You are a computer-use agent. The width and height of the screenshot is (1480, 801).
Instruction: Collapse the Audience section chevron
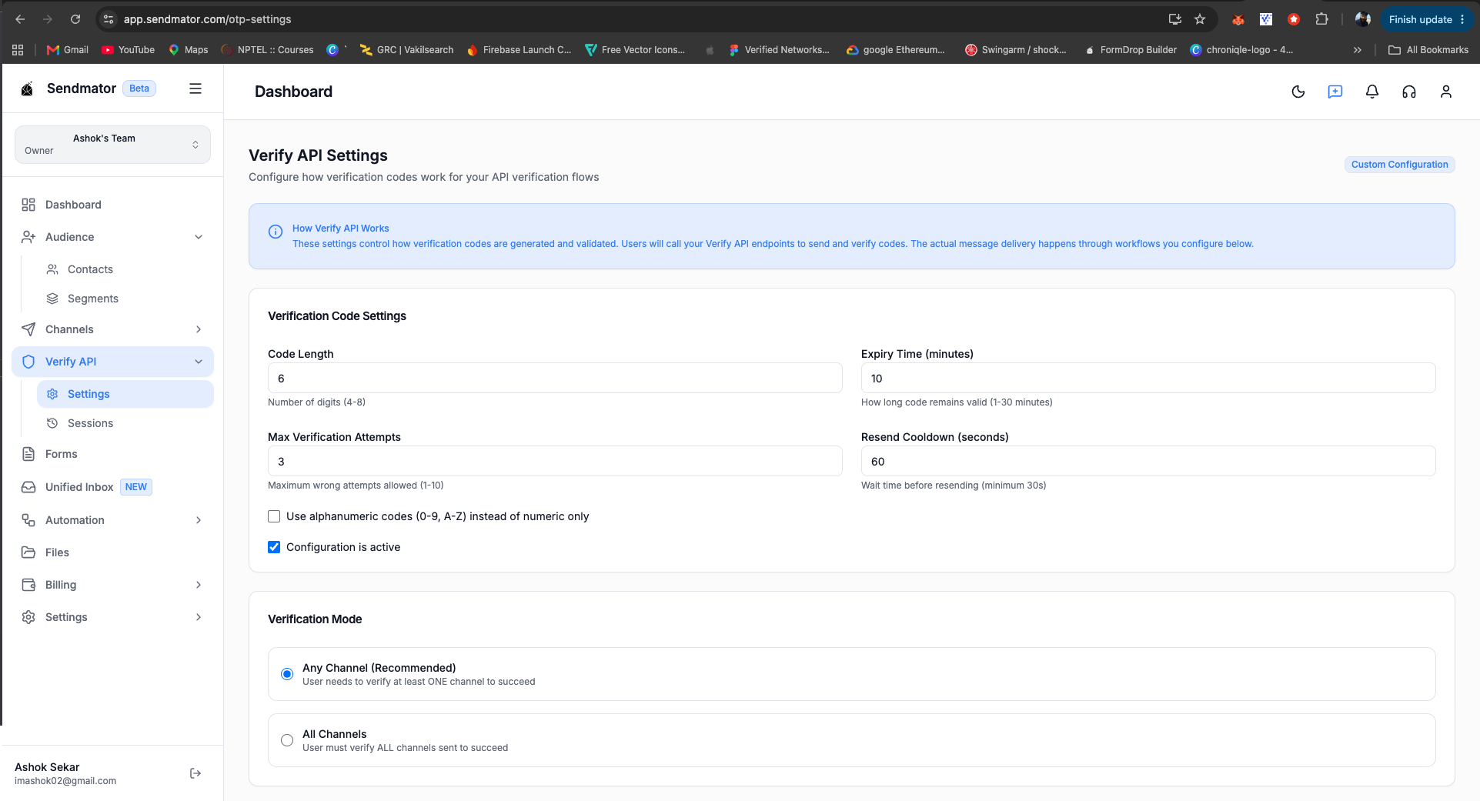point(199,237)
